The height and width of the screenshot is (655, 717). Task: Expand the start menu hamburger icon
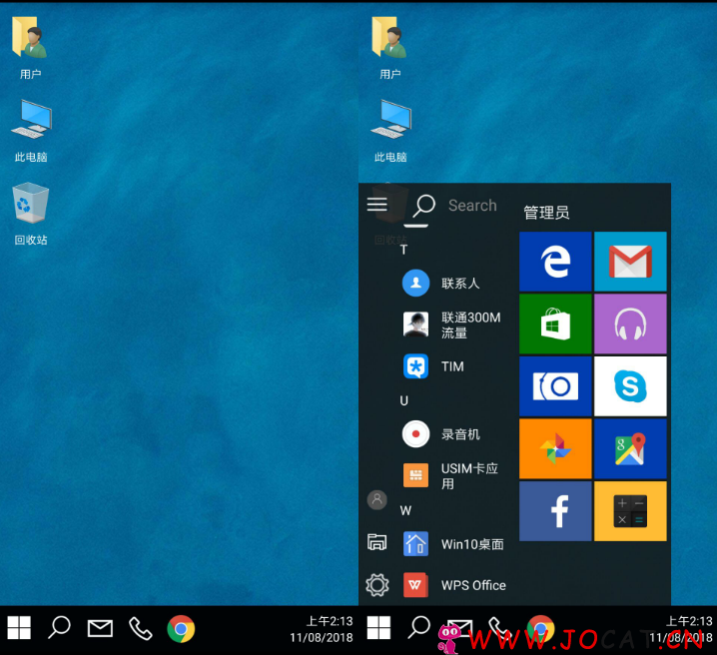[377, 205]
